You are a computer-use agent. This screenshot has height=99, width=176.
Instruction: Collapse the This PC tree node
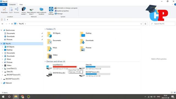pyautogui.click(x=1, y=43)
